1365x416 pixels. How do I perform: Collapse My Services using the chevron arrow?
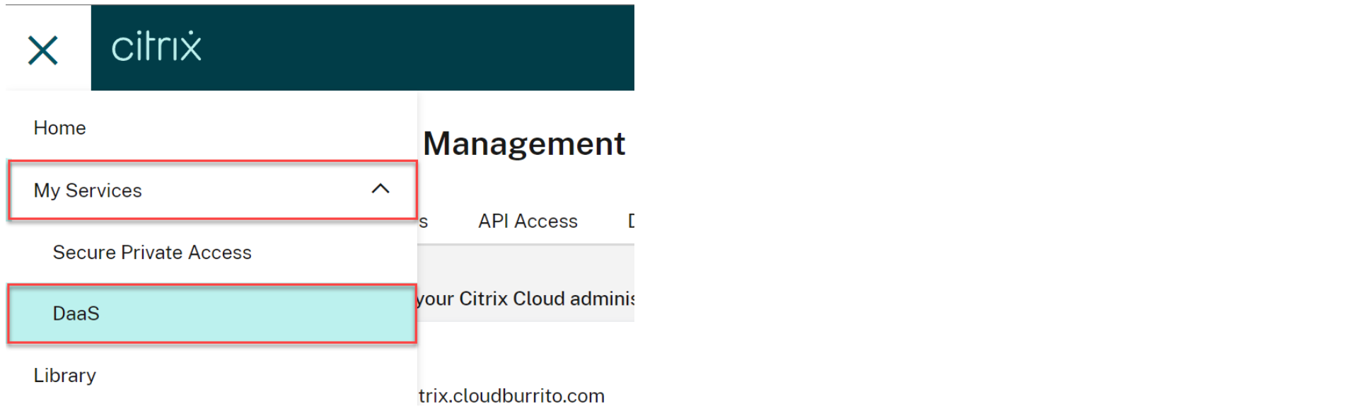[381, 189]
